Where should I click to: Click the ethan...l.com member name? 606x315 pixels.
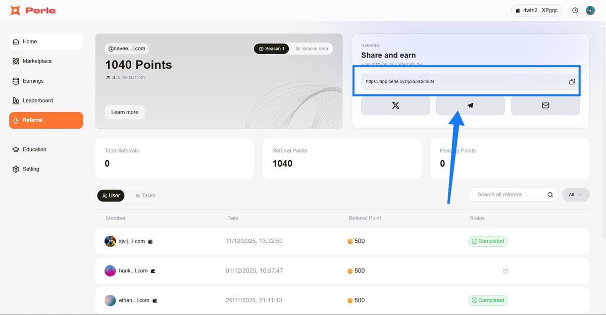[x=134, y=300]
